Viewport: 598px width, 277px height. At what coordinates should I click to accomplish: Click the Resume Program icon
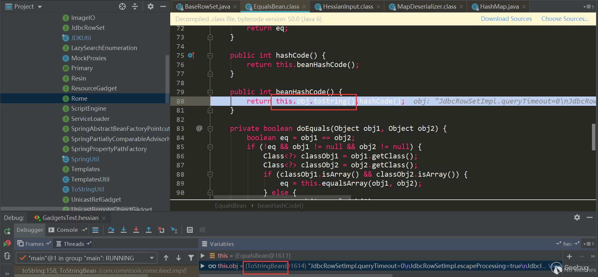pyautogui.click(x=7, y=243)
